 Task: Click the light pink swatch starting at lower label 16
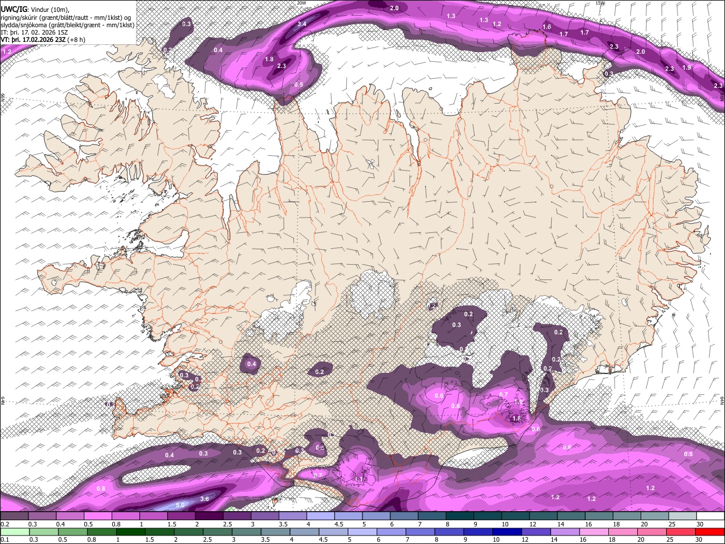point(594,532)
